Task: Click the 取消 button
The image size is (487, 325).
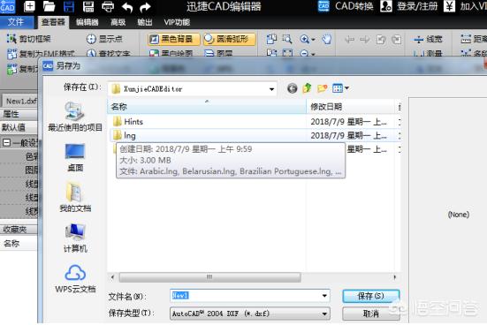Action: (x=371, y=314)
